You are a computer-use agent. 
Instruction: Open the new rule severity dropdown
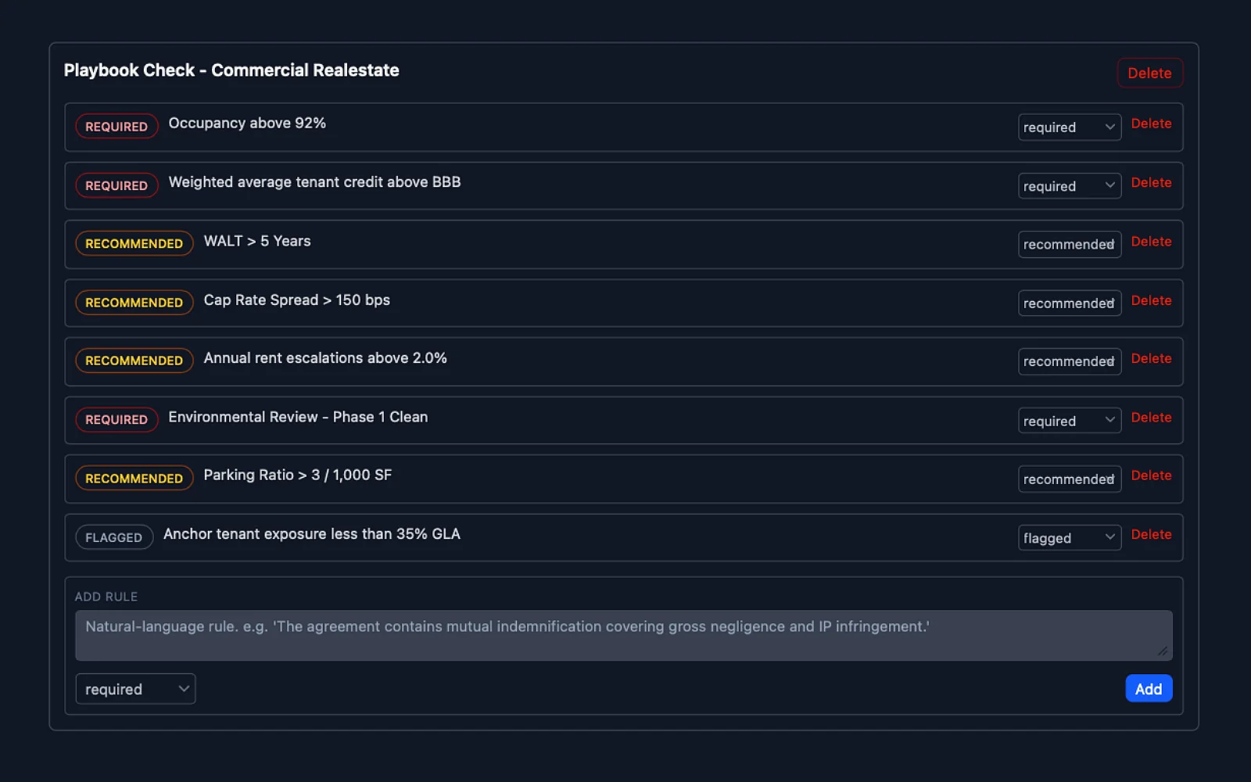pyautogui.click(x=135, y=689)
